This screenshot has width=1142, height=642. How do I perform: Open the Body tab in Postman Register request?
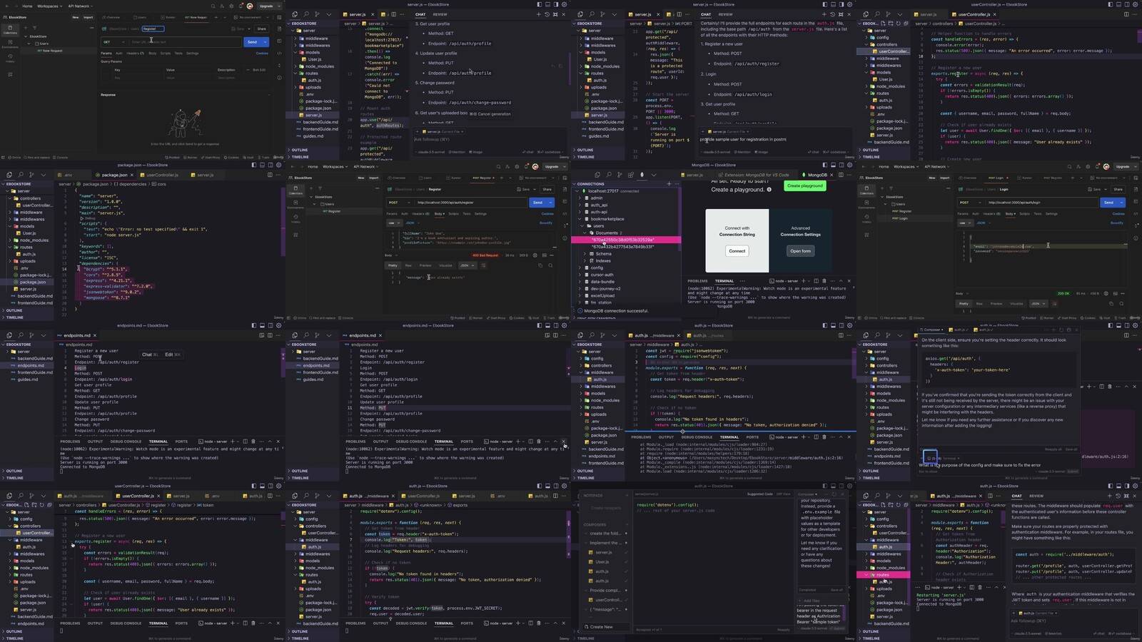(439, 214)
